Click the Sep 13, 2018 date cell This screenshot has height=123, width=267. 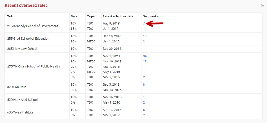[112, 110]
